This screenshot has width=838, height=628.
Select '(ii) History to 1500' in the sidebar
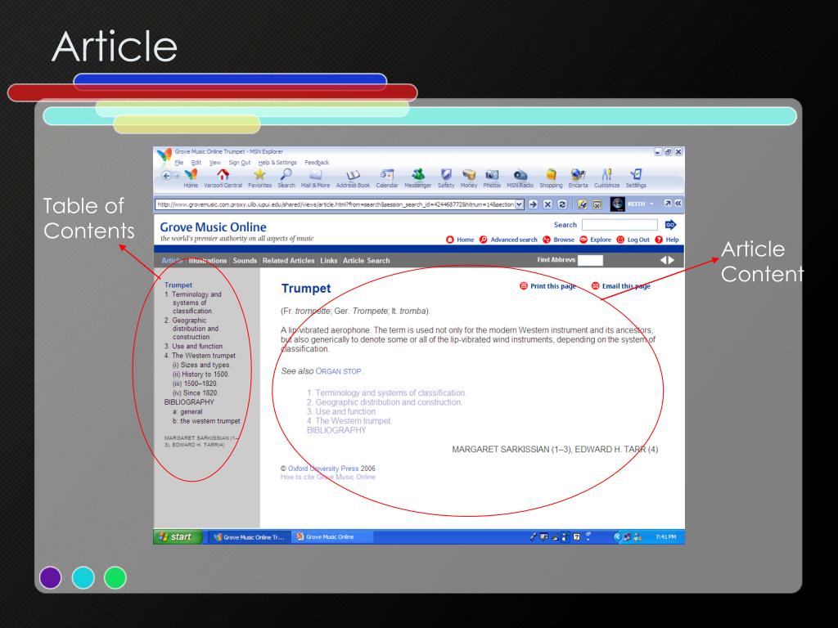pos(200,375)
